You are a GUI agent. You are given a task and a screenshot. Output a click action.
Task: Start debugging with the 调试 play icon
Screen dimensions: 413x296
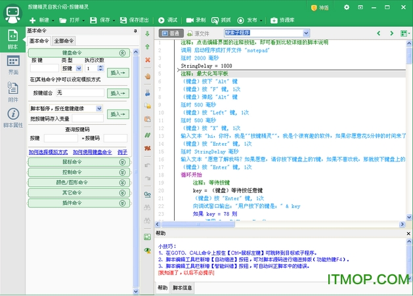click(162, 20)
